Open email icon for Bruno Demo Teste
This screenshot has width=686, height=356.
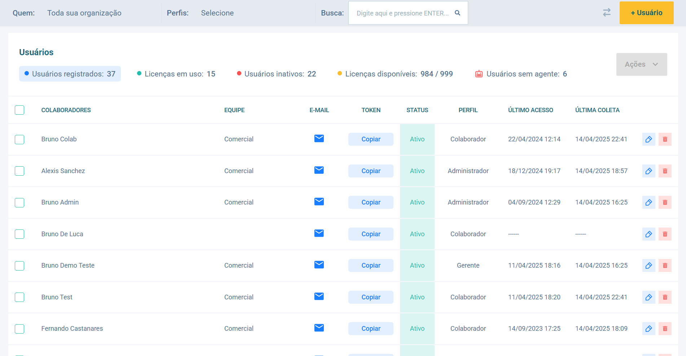[319, 265]
